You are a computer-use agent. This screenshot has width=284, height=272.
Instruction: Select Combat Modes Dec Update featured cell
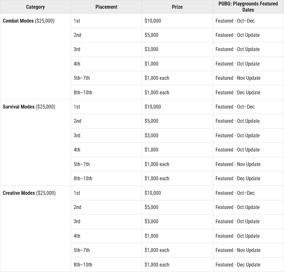pyautogui.click(x=248, y=92)
